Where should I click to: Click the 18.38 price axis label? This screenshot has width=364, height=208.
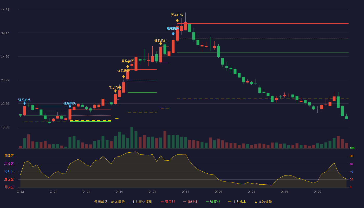[5, 127]
